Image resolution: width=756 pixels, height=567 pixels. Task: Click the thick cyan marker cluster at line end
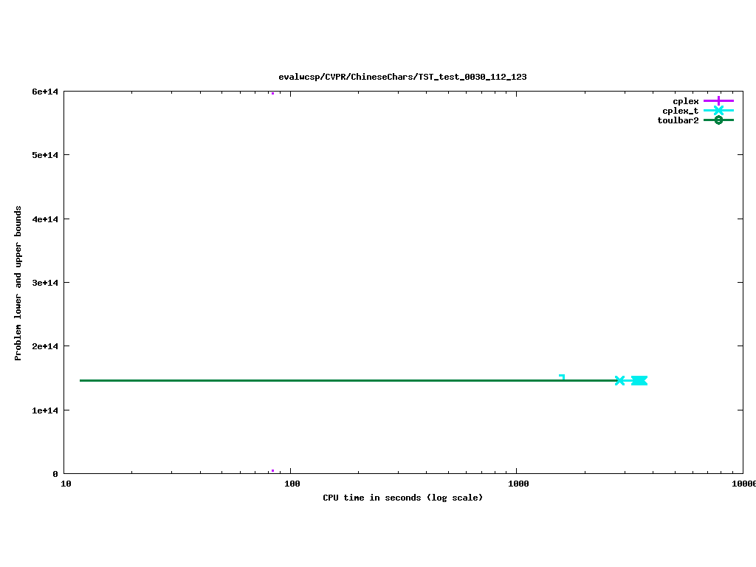pyautogui.click(x=639, y=380)
